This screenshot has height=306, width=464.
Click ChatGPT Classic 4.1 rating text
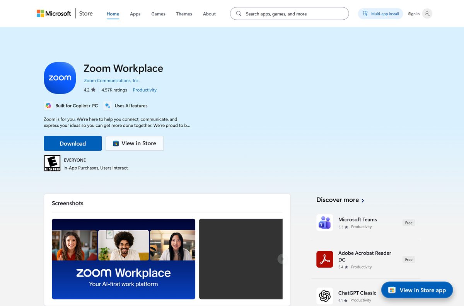pos(343,301)
